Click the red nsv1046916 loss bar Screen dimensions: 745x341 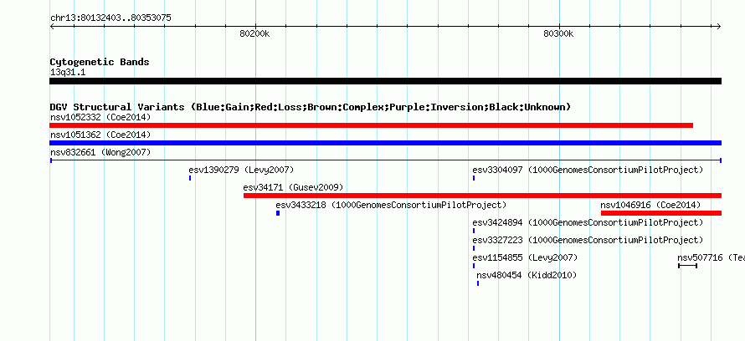coord(661,213)
